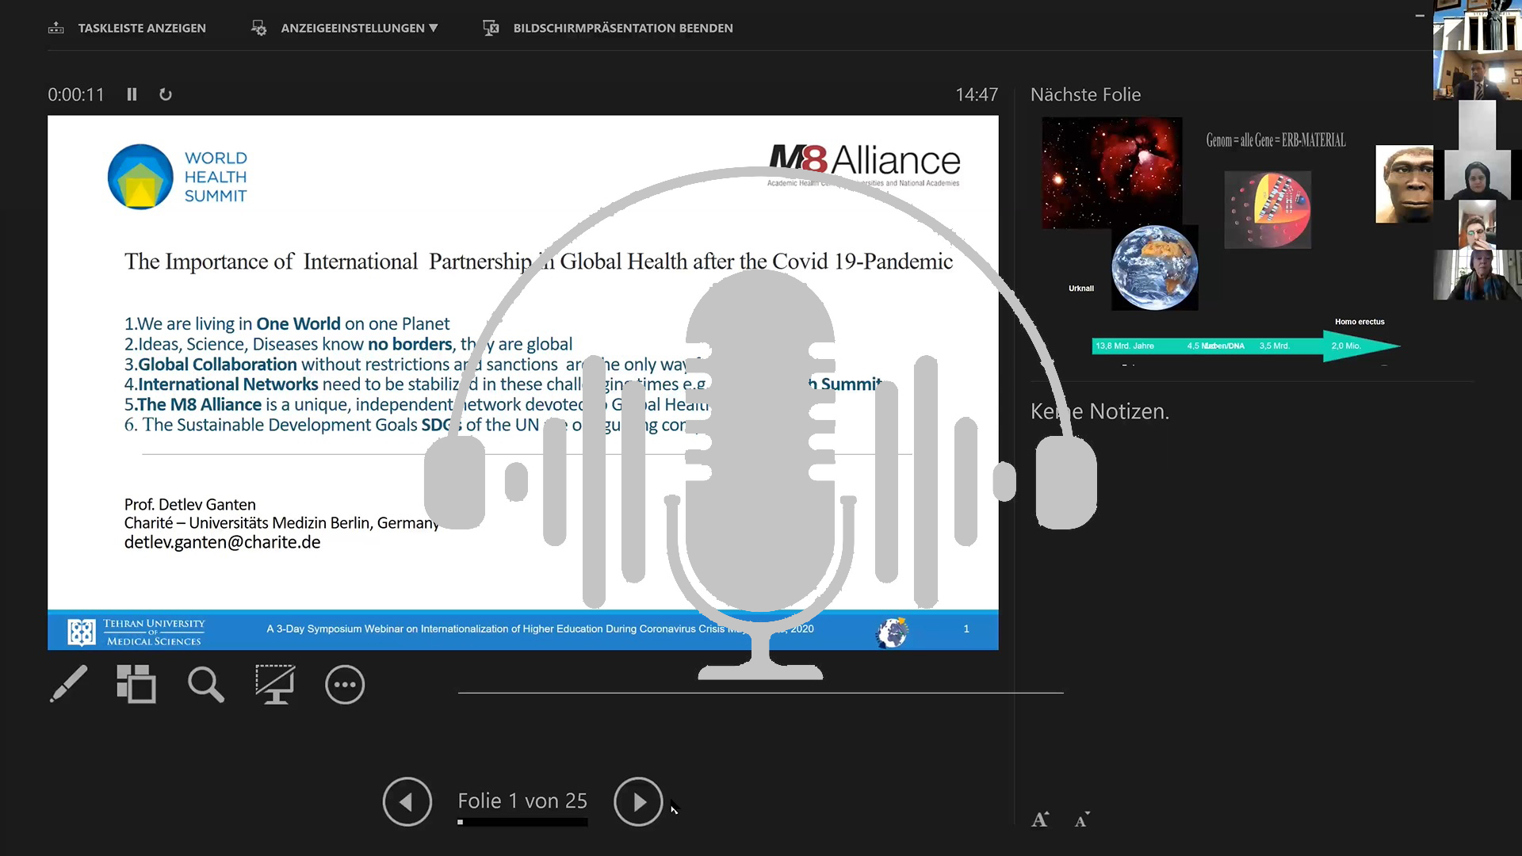Open the see all slides grid
Screen dimensions: 1522x856
[x=136, y=684]
